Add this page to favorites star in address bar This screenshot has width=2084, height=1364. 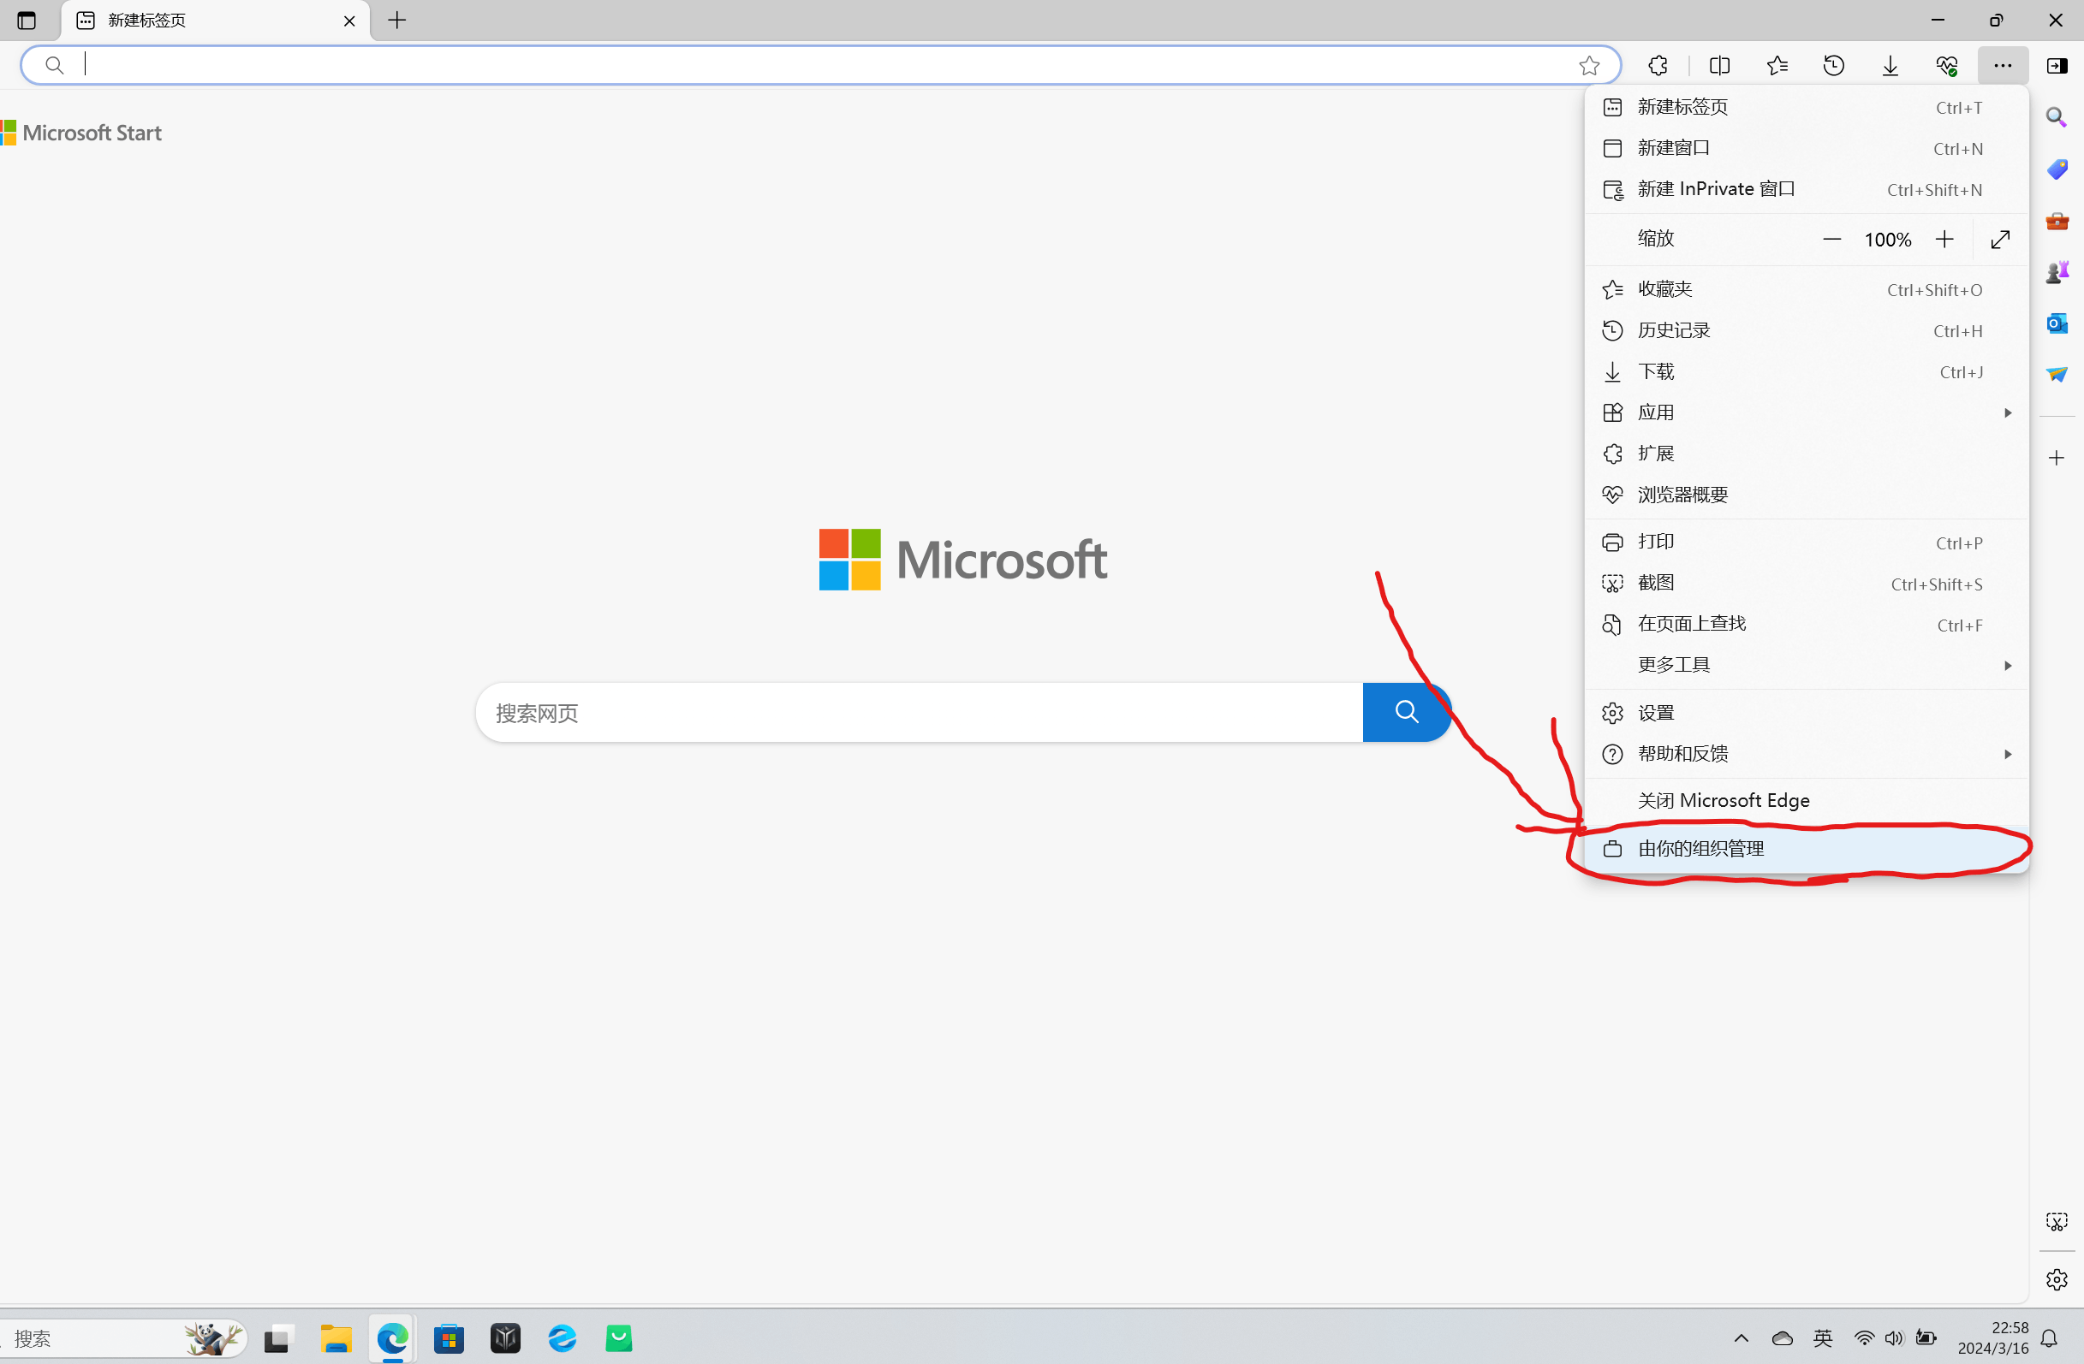click(1589, 65)
